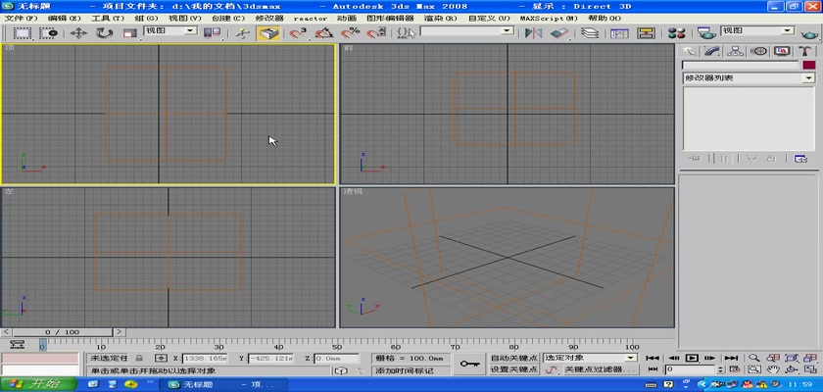
Task: Open Edit Named Selection Sets icon
Action: [407, 33]
